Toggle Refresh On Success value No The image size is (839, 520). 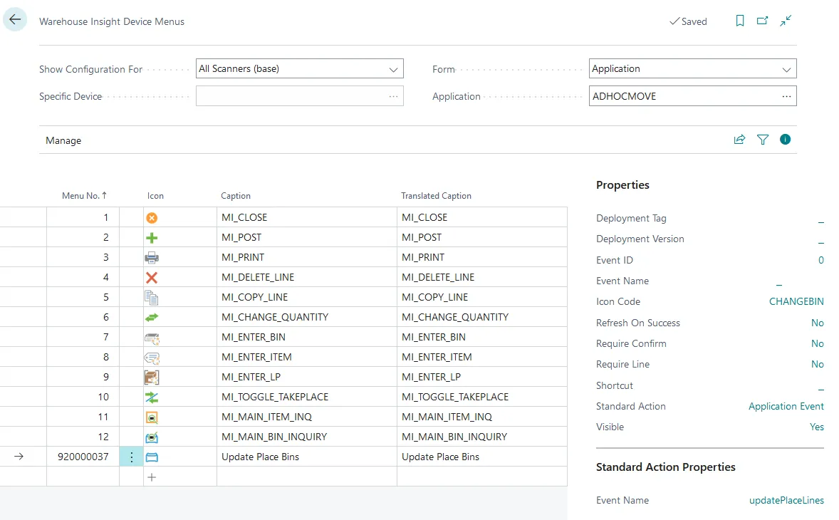coord(817,323)
